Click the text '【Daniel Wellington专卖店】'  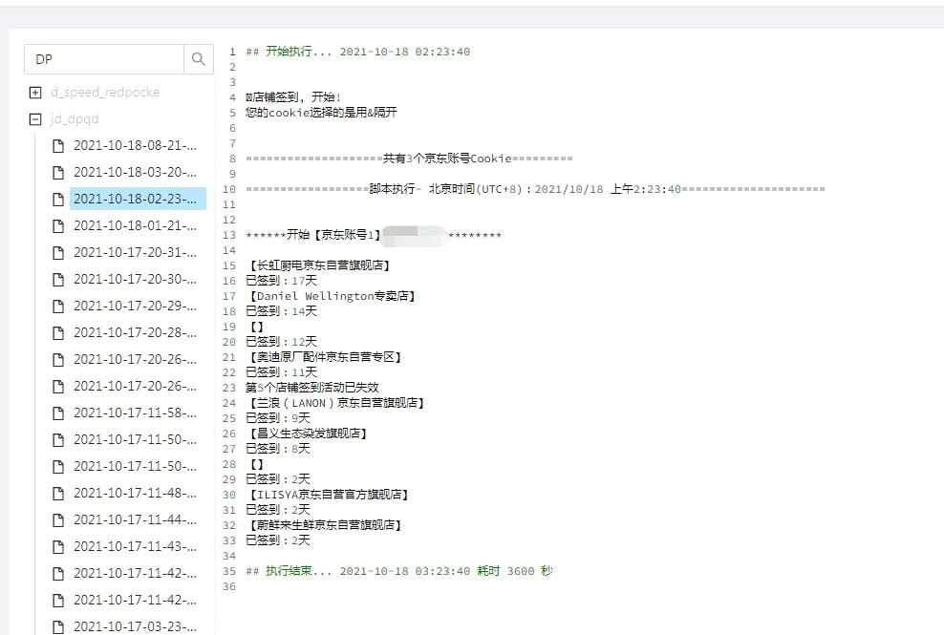pos(332,296)
